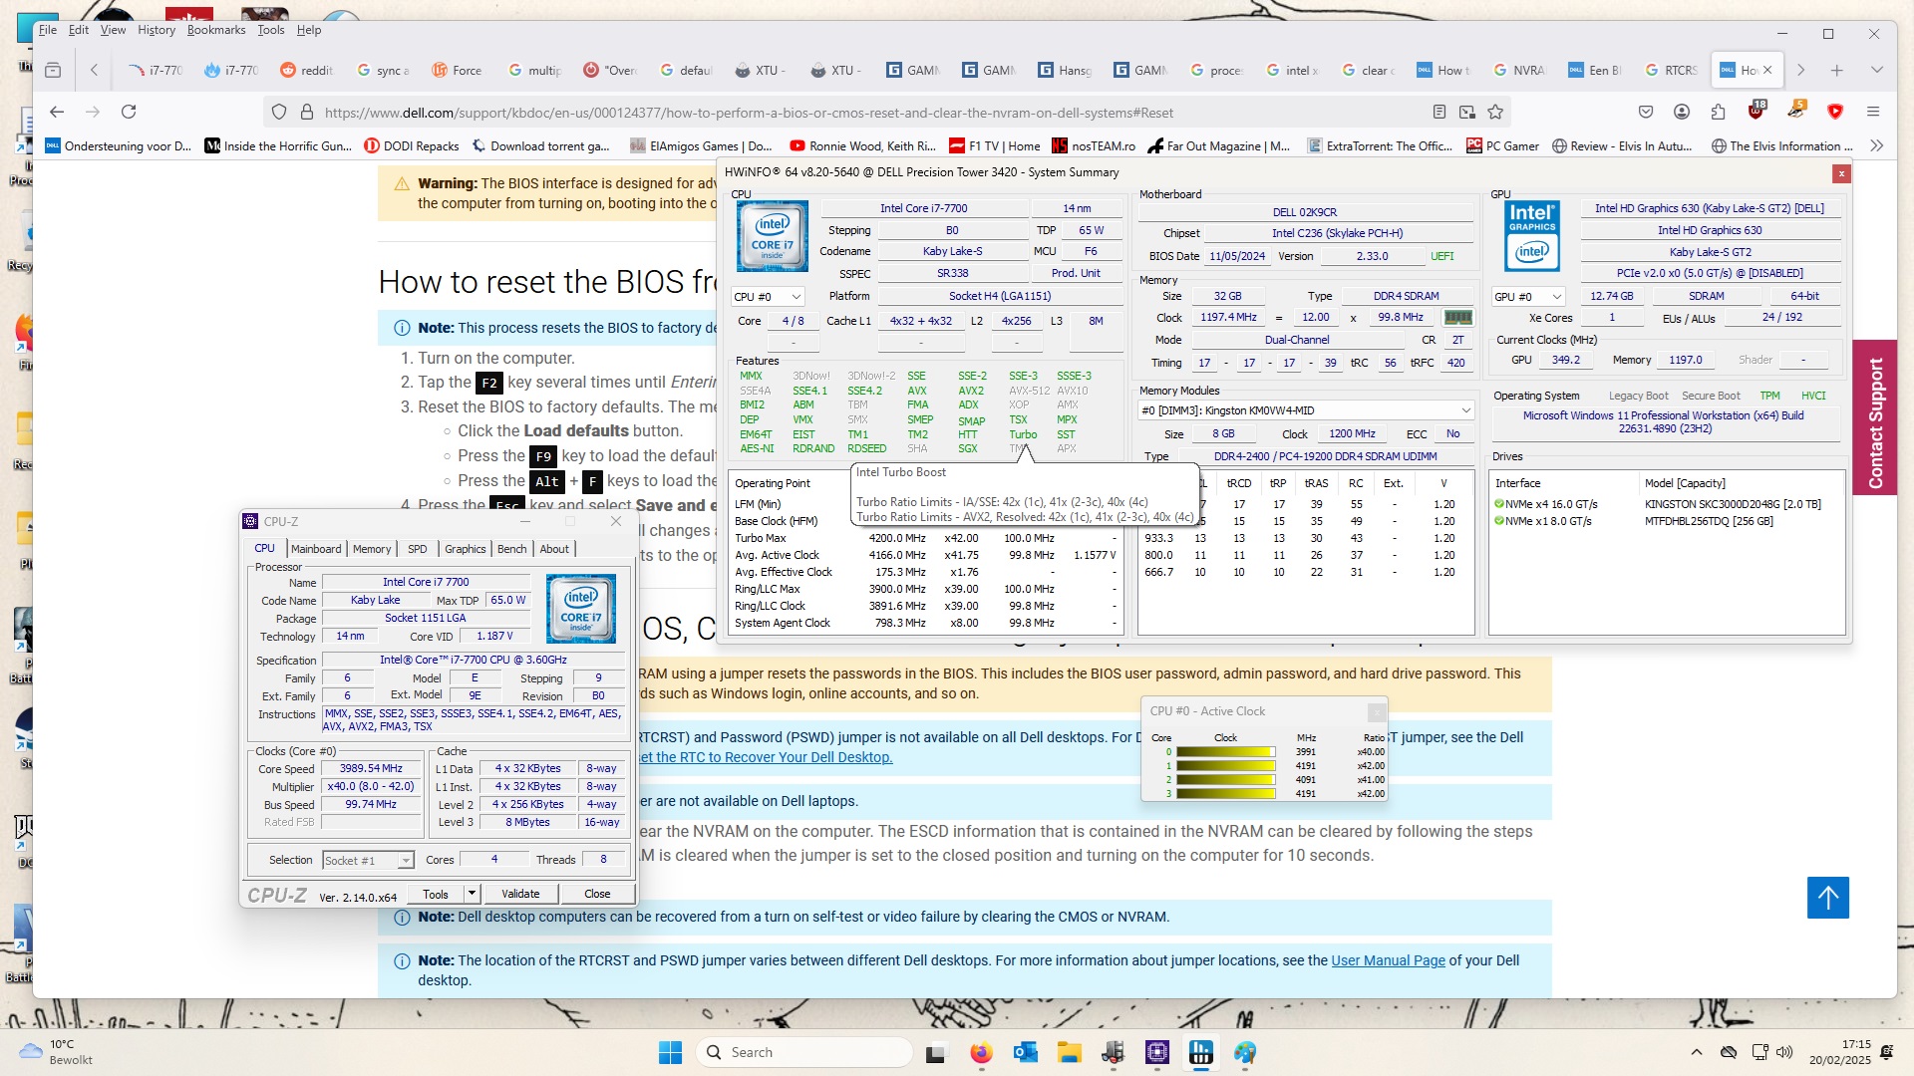
Task: Click the Firefox browser taskbar icon
Action: tap(979, 1051)
